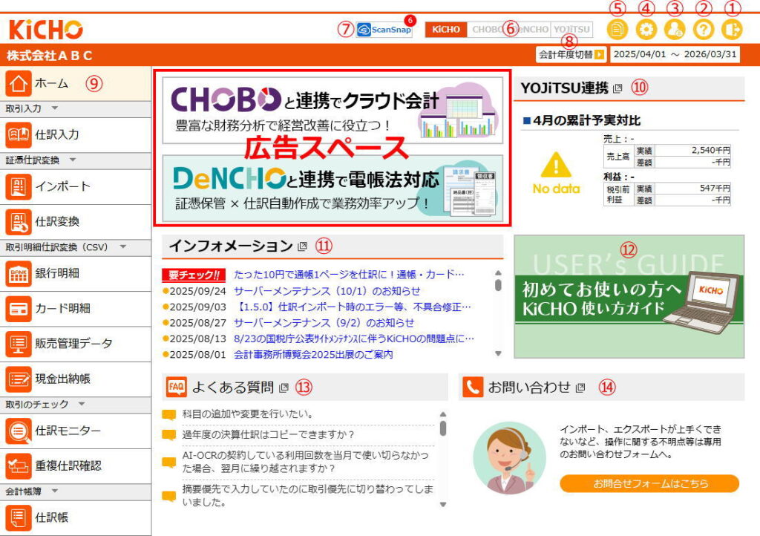Collapse the 取引のチェック sidebar section
Viewport: 760px width, 536px height.
pos(82,405)
